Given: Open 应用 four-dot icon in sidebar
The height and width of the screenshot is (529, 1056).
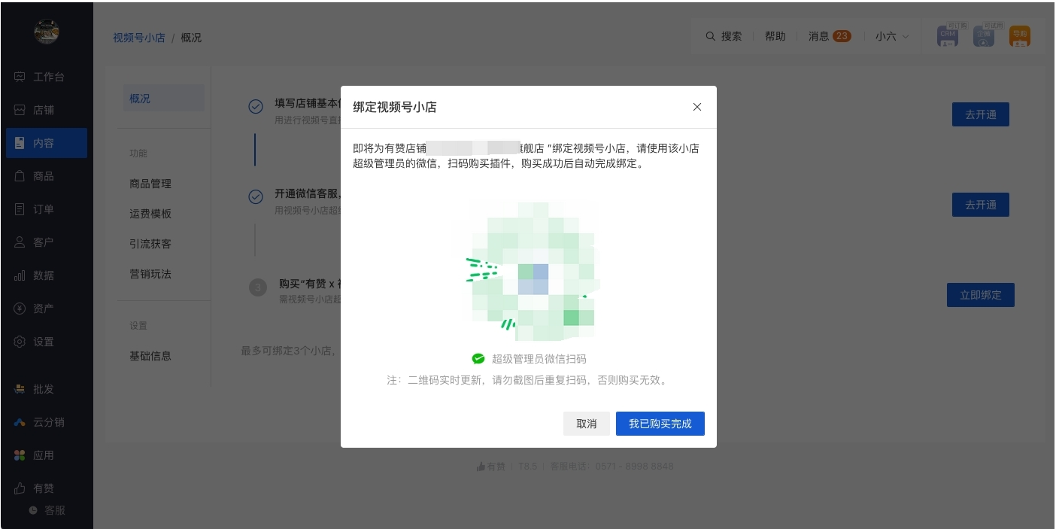Looking at the screenshot, I should pyautogui.click(x=20, y=455).
